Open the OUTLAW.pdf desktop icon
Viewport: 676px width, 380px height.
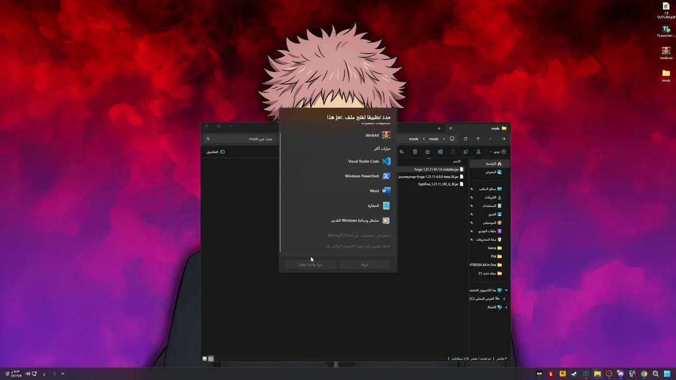coord(666,11)
